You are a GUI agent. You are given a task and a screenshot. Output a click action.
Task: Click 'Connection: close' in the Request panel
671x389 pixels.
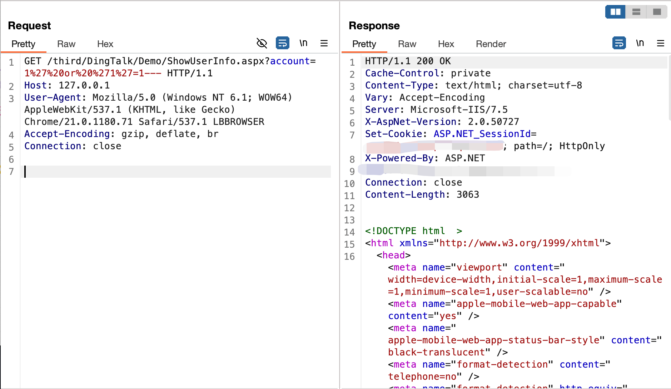(73, 146)
